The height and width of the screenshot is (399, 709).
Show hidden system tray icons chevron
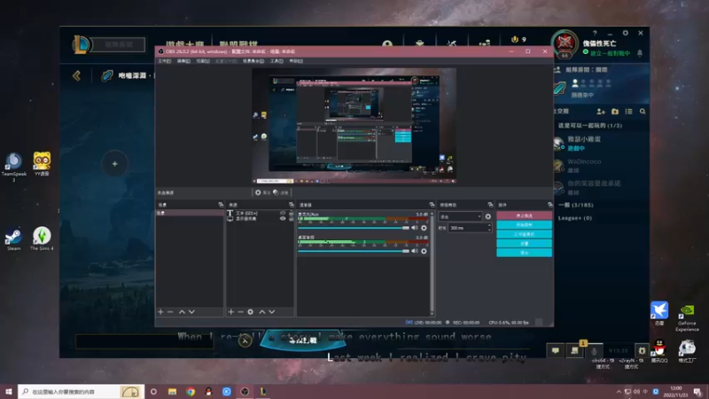(619, 392)
